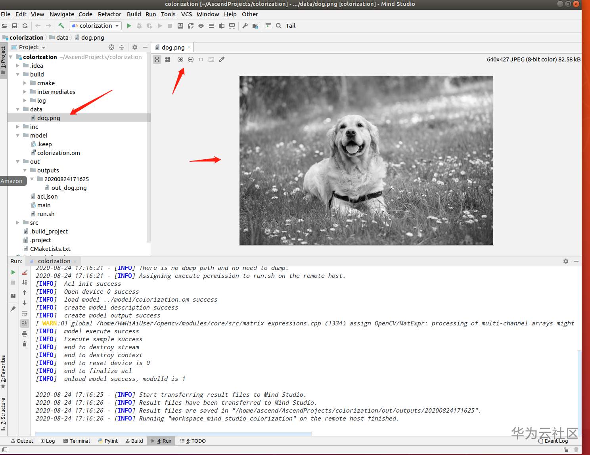Clear the Run console with trash icon
This screenshot has height=455, width=590.
click(25, 344)
